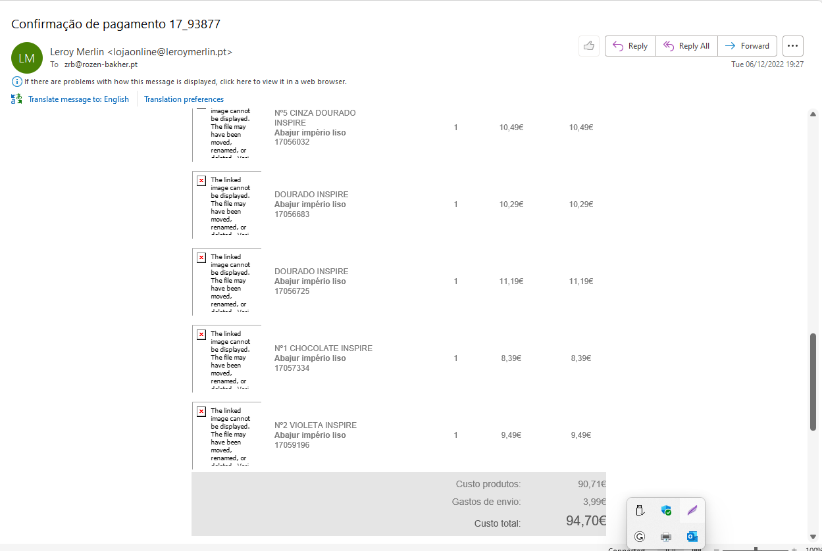
Task: Click broken image for Nº1 CHOCOLATE INSPIRE
Action: click(226, 358)
